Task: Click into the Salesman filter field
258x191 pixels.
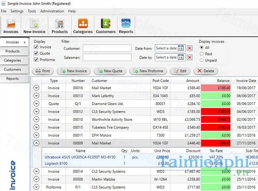Action: (107, 57)
